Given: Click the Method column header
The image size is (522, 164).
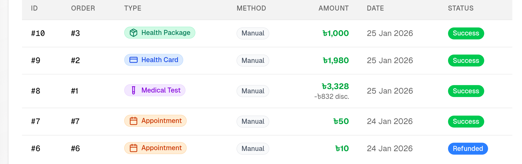Looking at the screenshot, I should click(251, 8).
